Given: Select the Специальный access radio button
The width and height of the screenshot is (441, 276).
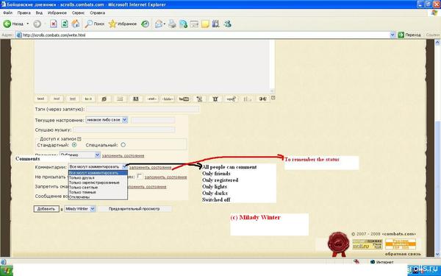Looking at the screenshot, I should [123, 145].
